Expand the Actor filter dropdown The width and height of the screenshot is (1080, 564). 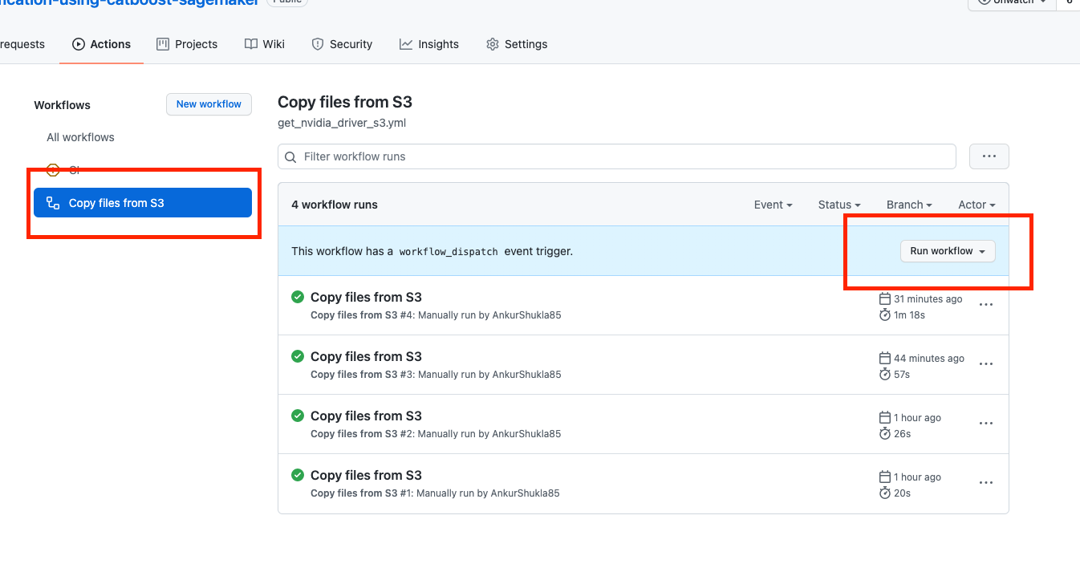click(x=976, y=205)
